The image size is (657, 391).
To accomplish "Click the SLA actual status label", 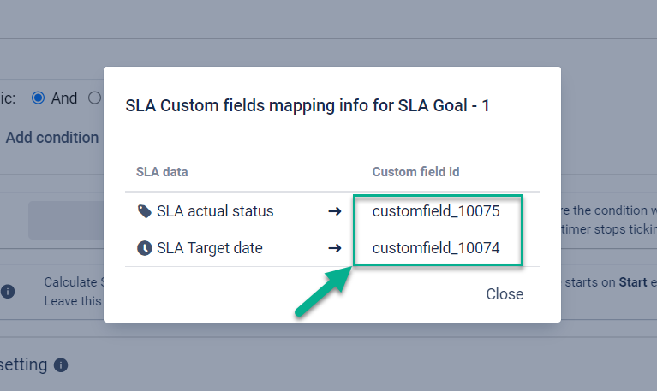I will (x=215, y=211).
